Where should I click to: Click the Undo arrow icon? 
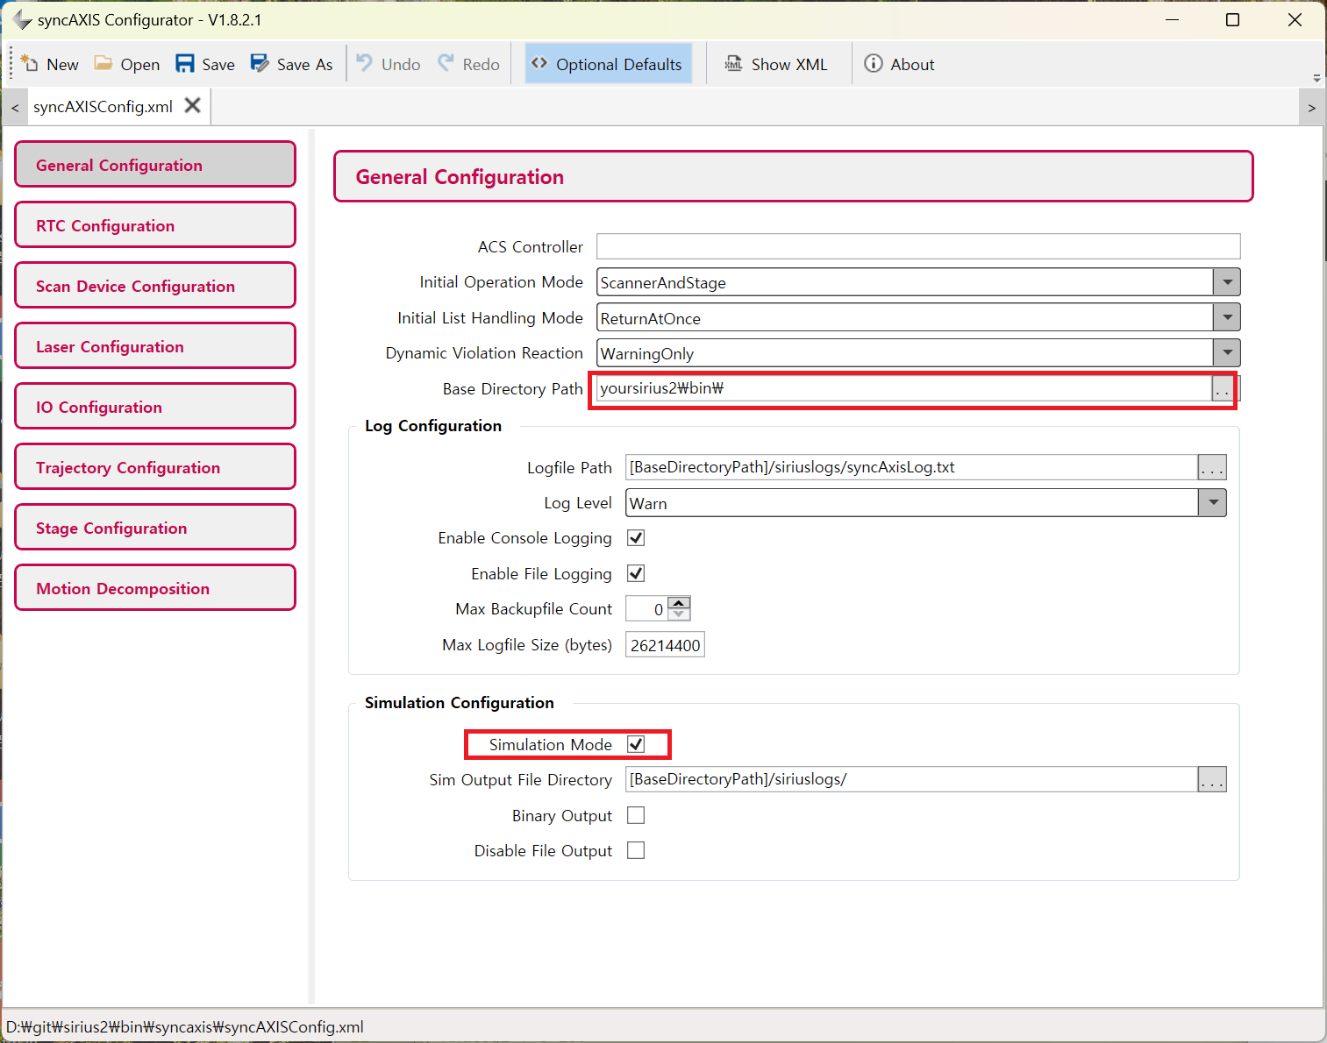point(365,63)
